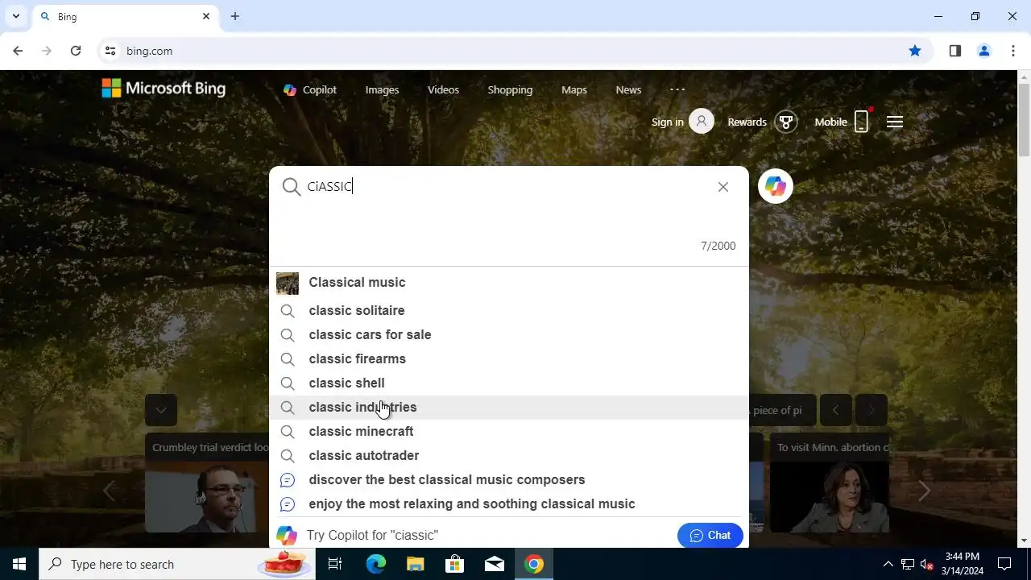1031x580 pixels.
Task: Go back in the browser
Action: [x=18, y=51]
